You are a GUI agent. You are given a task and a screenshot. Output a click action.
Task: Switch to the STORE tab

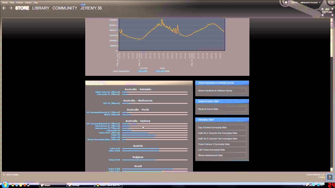pos(22,8)
